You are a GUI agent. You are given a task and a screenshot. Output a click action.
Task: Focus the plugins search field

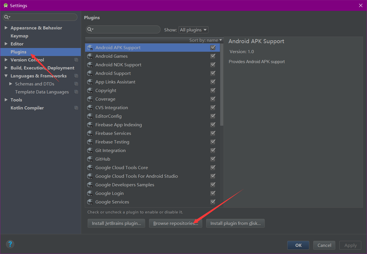[123, 29]
